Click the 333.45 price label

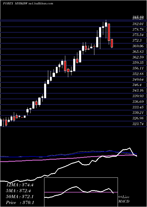click(138, 107)
